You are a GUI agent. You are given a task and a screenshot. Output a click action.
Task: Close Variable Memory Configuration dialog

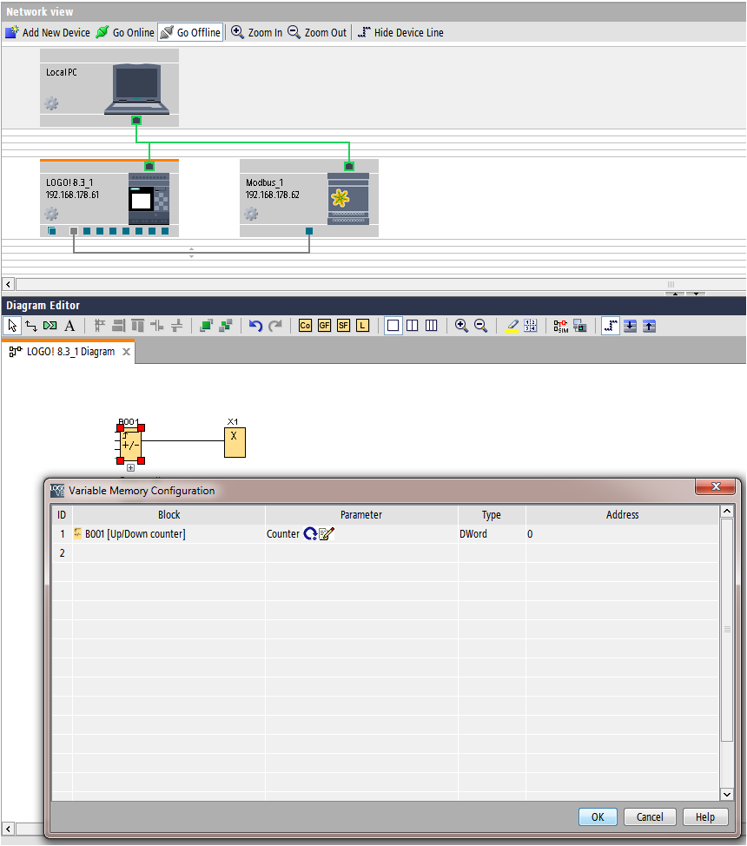coord(716,486)
